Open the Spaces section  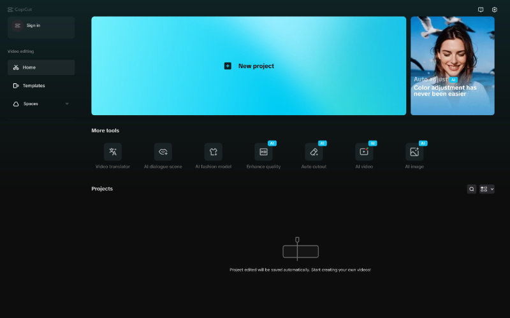point(41,104)
